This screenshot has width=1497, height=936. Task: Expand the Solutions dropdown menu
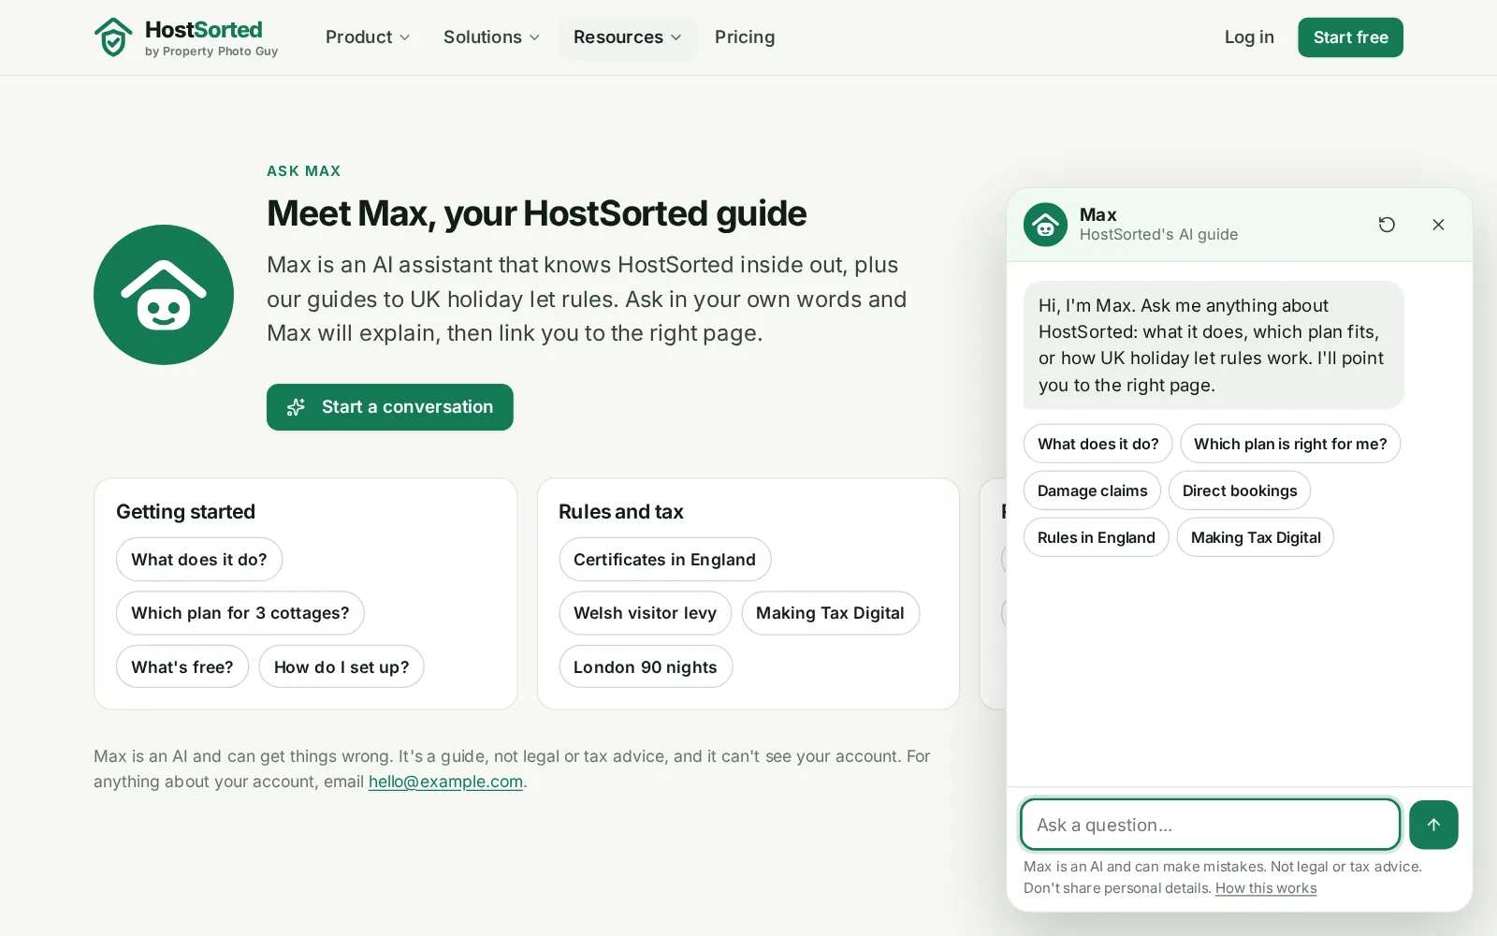click(491, 37)
